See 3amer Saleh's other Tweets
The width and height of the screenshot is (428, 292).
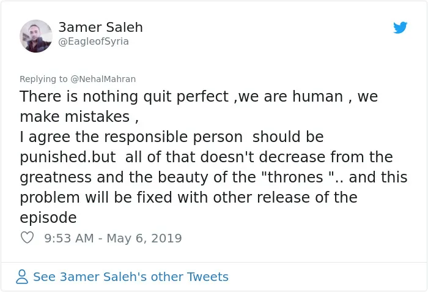131,277
